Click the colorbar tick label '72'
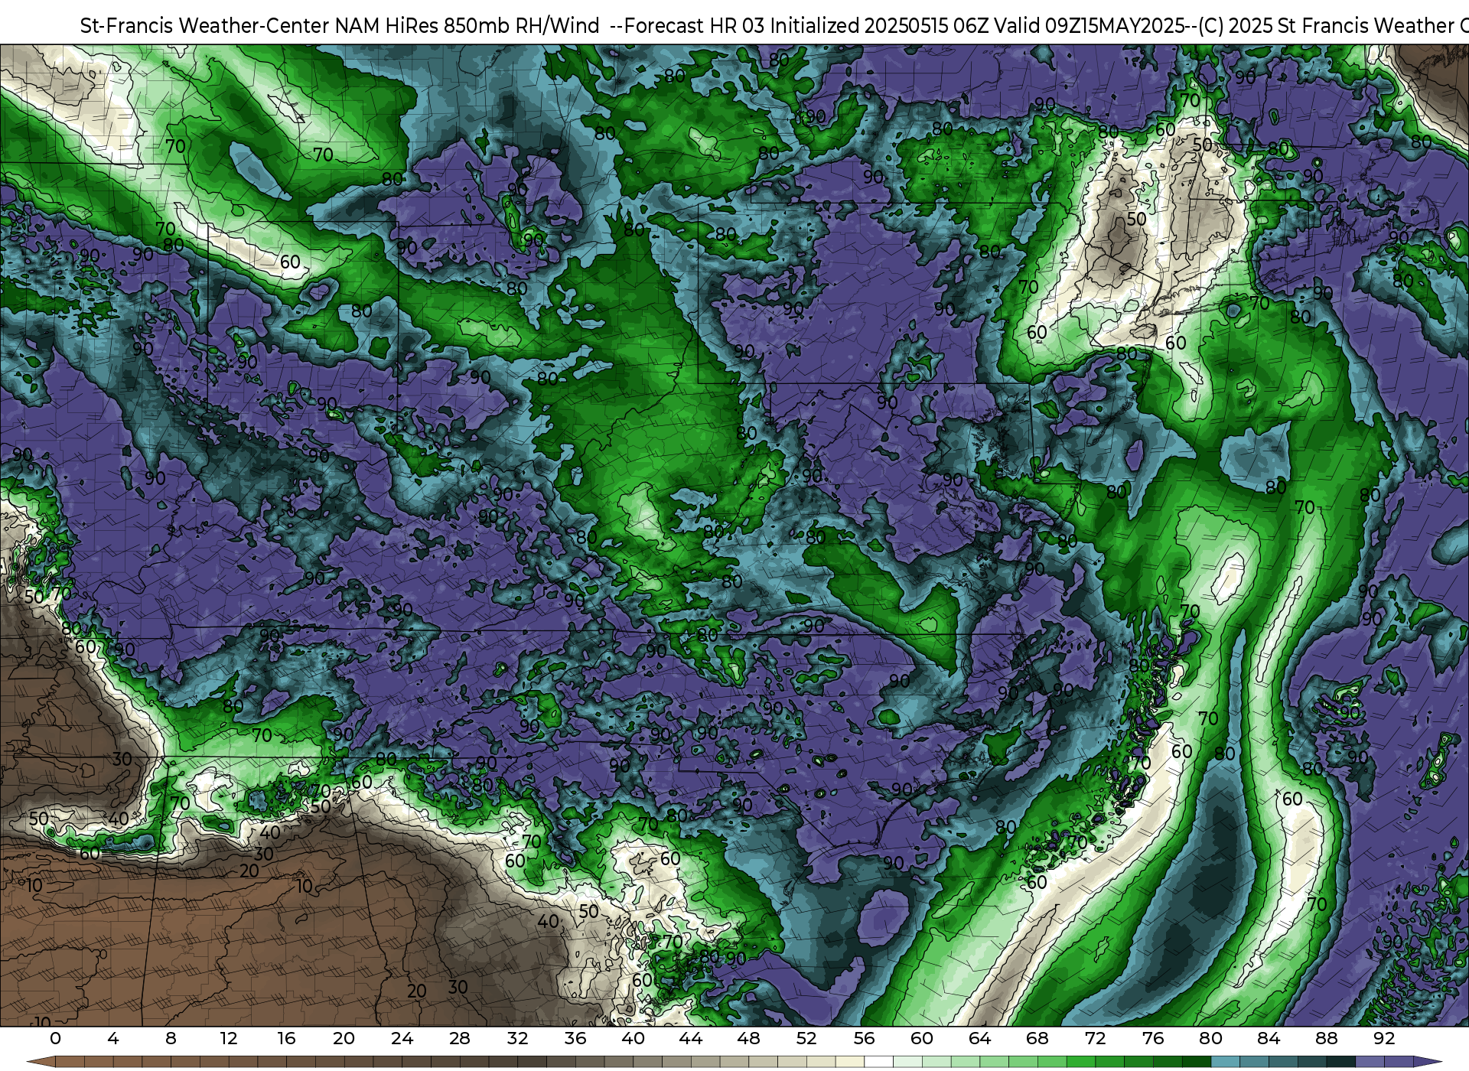1469x1071 pixels. click(1095, 1039)
